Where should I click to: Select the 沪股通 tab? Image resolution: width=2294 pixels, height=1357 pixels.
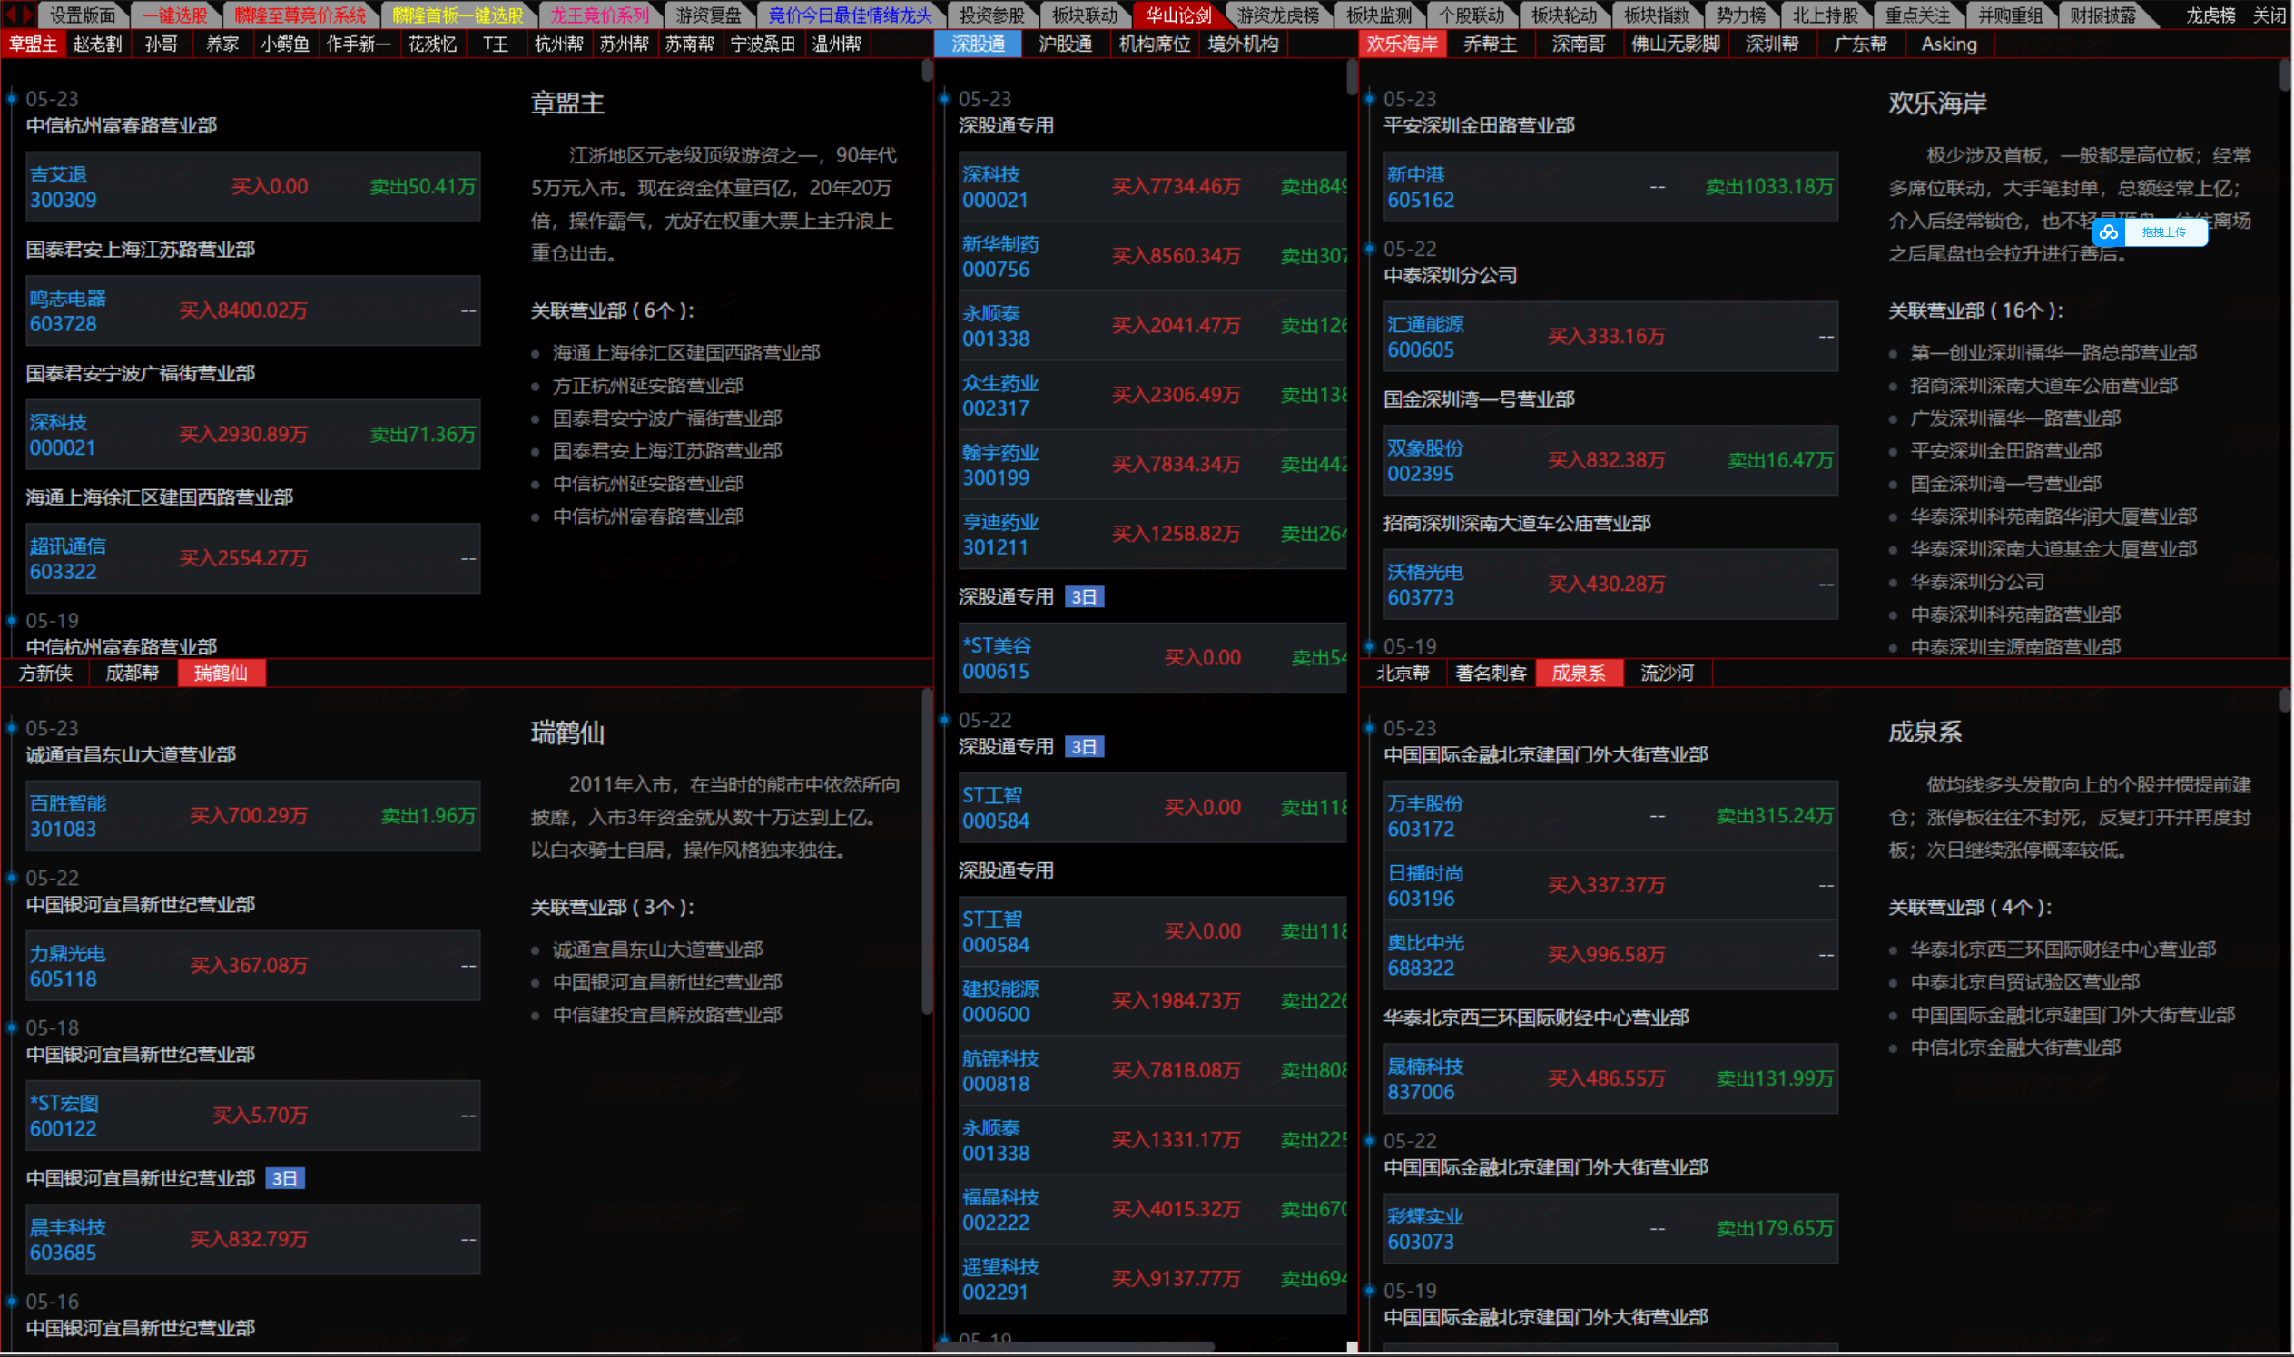(x=1066, y=43)
